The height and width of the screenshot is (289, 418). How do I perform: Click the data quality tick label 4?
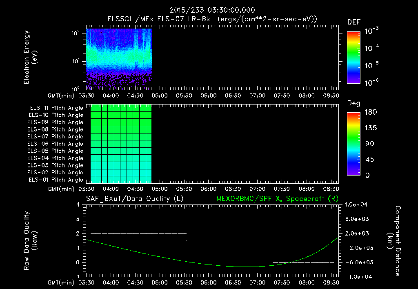tap(78, 205)
